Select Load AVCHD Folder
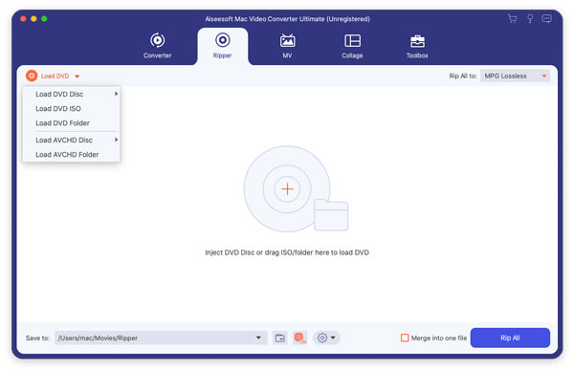Screen dimensions: 574x372 tap(72, 155)
